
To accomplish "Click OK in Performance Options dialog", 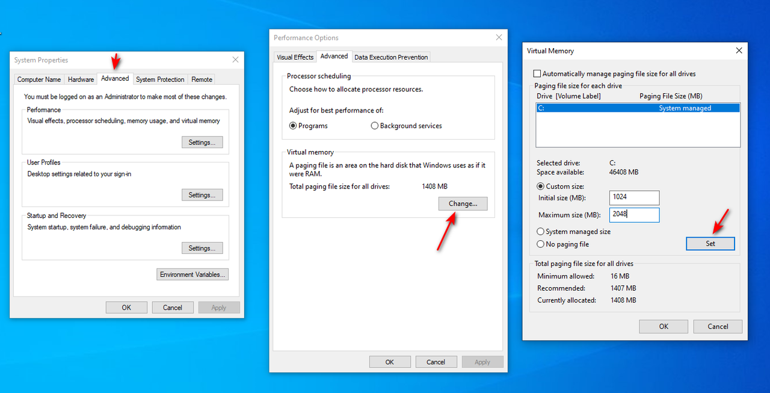I will tap(390, 362).
